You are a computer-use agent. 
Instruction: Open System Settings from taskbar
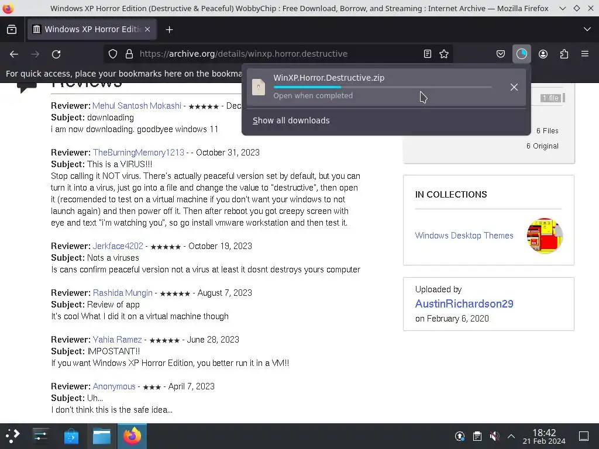(x=40, y=436)
